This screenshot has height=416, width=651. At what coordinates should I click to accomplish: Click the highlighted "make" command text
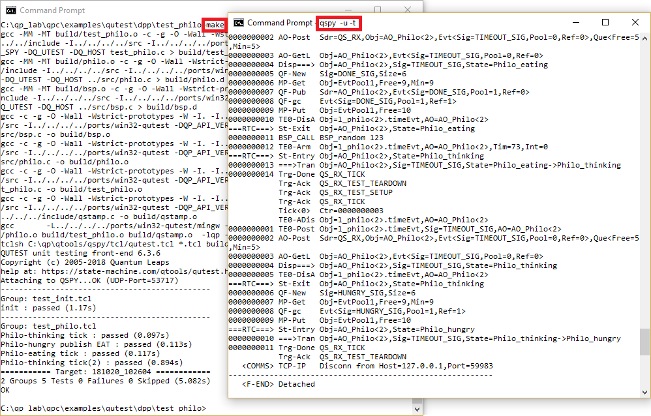[x=215, y=25]
